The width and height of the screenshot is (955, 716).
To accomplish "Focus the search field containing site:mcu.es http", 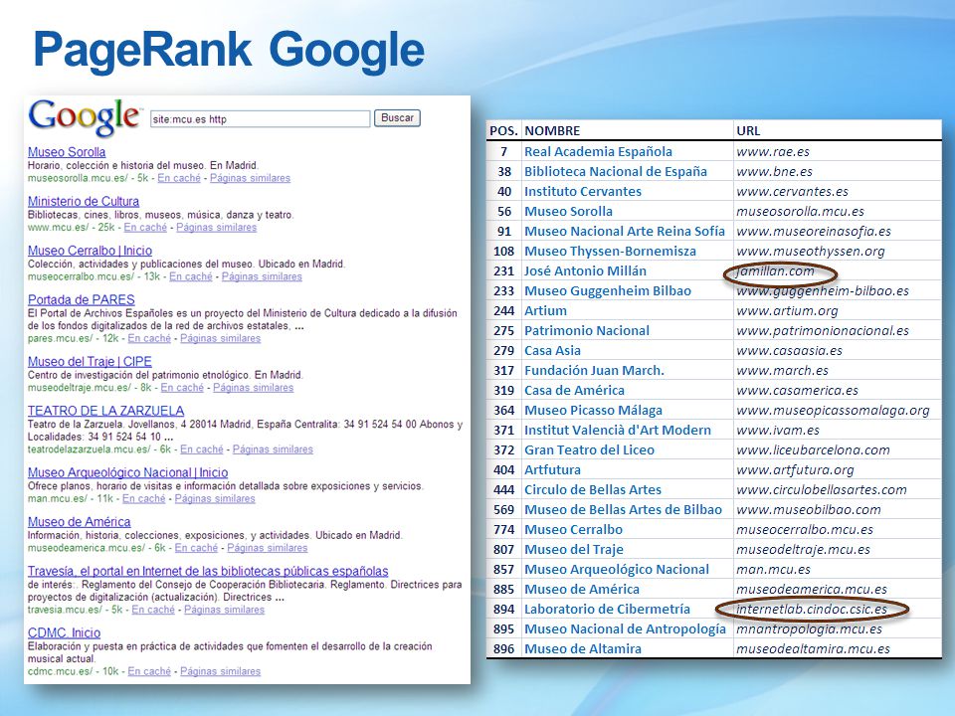I will point(260,118).
